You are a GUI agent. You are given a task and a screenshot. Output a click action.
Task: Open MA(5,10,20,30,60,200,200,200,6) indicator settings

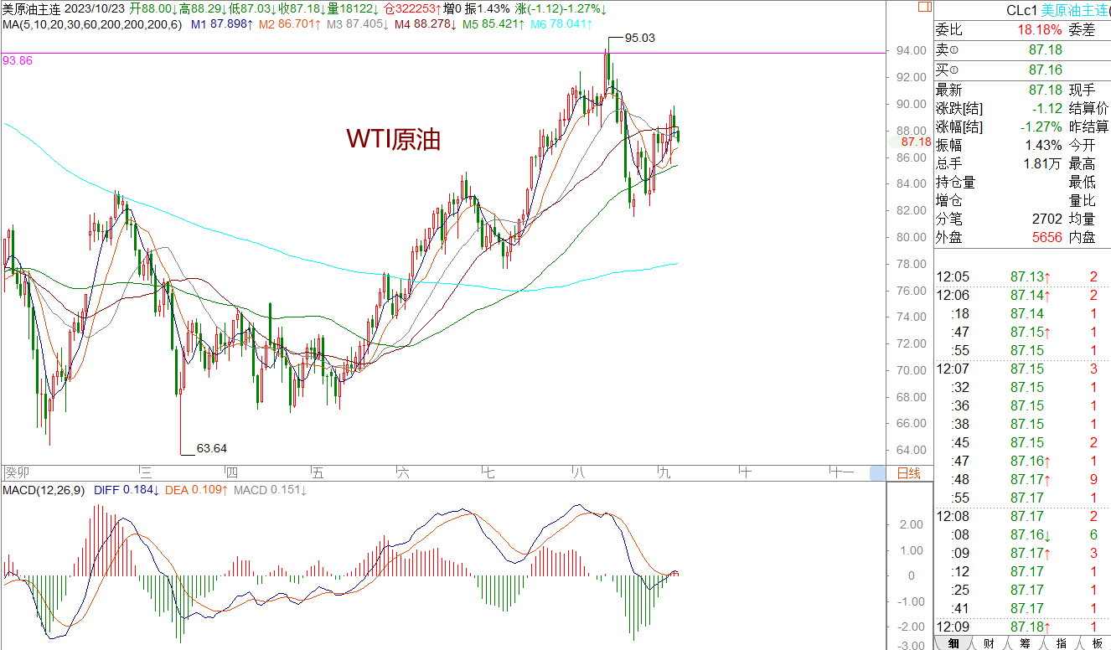click(x=91, y=24)
